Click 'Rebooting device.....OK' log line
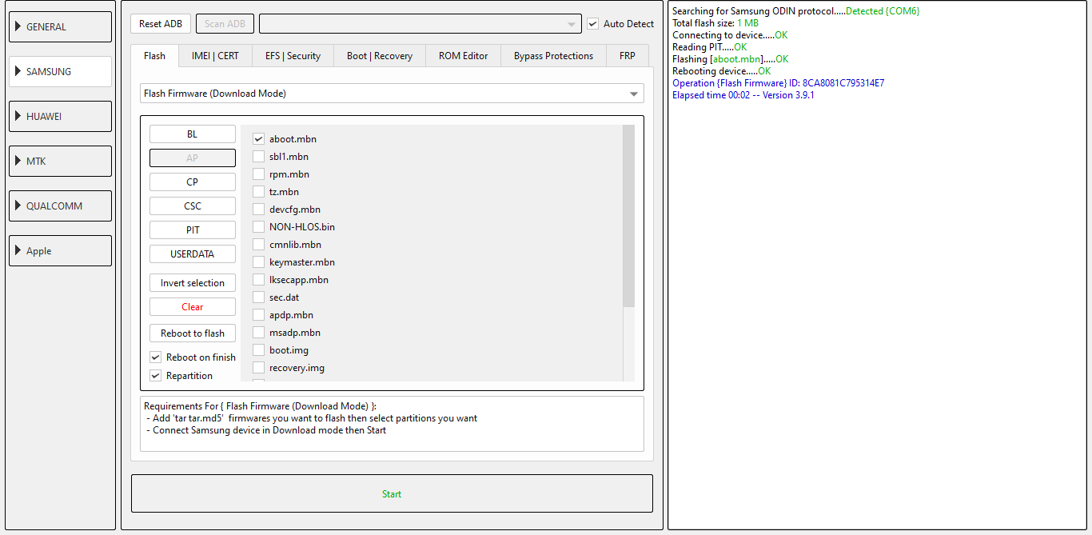The width and height of the screenshot is (1092, 535). click(x=722, y=71)
